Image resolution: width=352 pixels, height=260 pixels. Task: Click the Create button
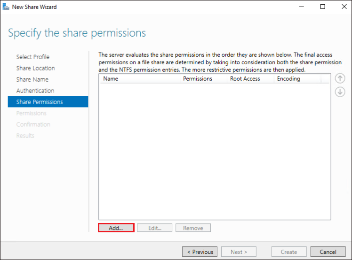click(x=289, y=252)
